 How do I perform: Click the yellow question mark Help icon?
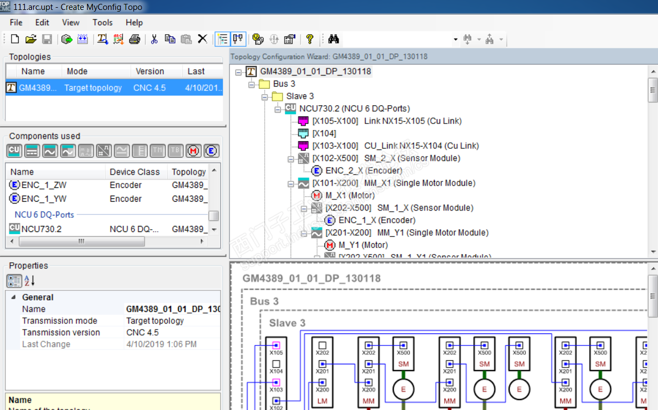[309, 39]
